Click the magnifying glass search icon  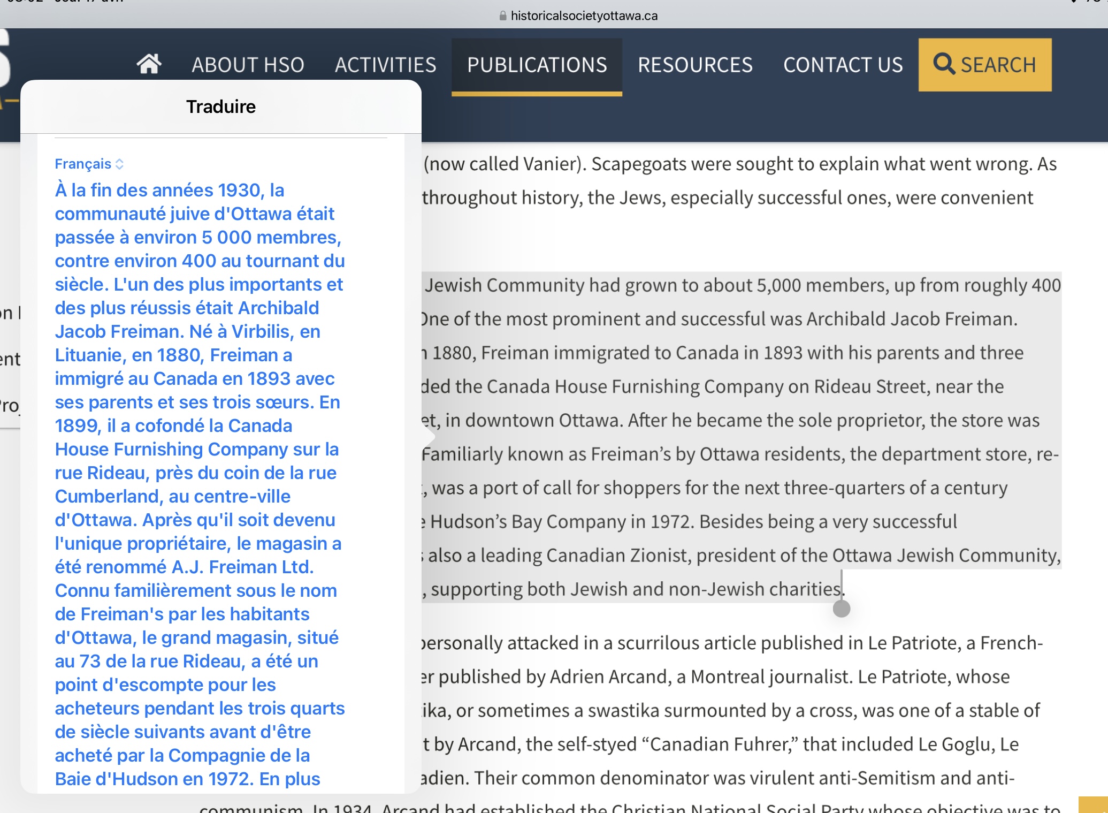(x=944, y=64)
